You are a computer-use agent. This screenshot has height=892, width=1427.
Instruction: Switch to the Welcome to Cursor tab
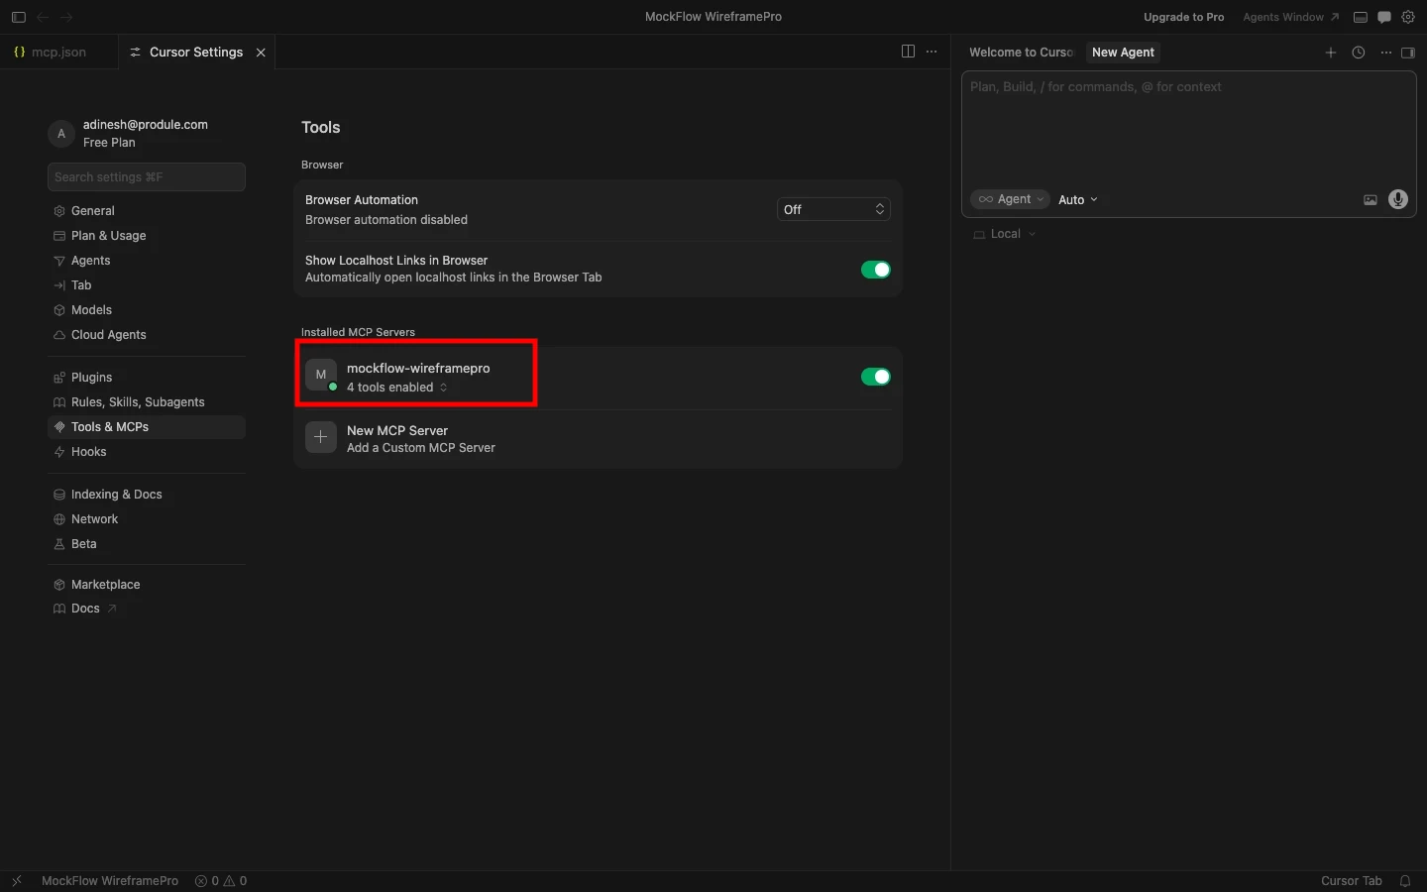(x=1020, y=53)
